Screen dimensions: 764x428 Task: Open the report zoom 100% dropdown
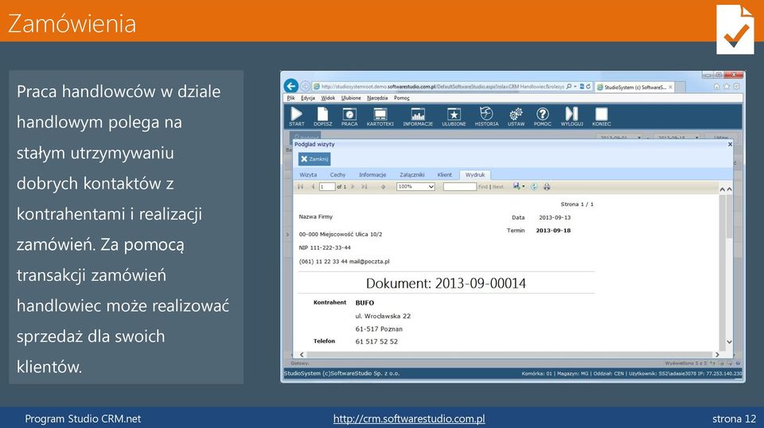point(415,186)
